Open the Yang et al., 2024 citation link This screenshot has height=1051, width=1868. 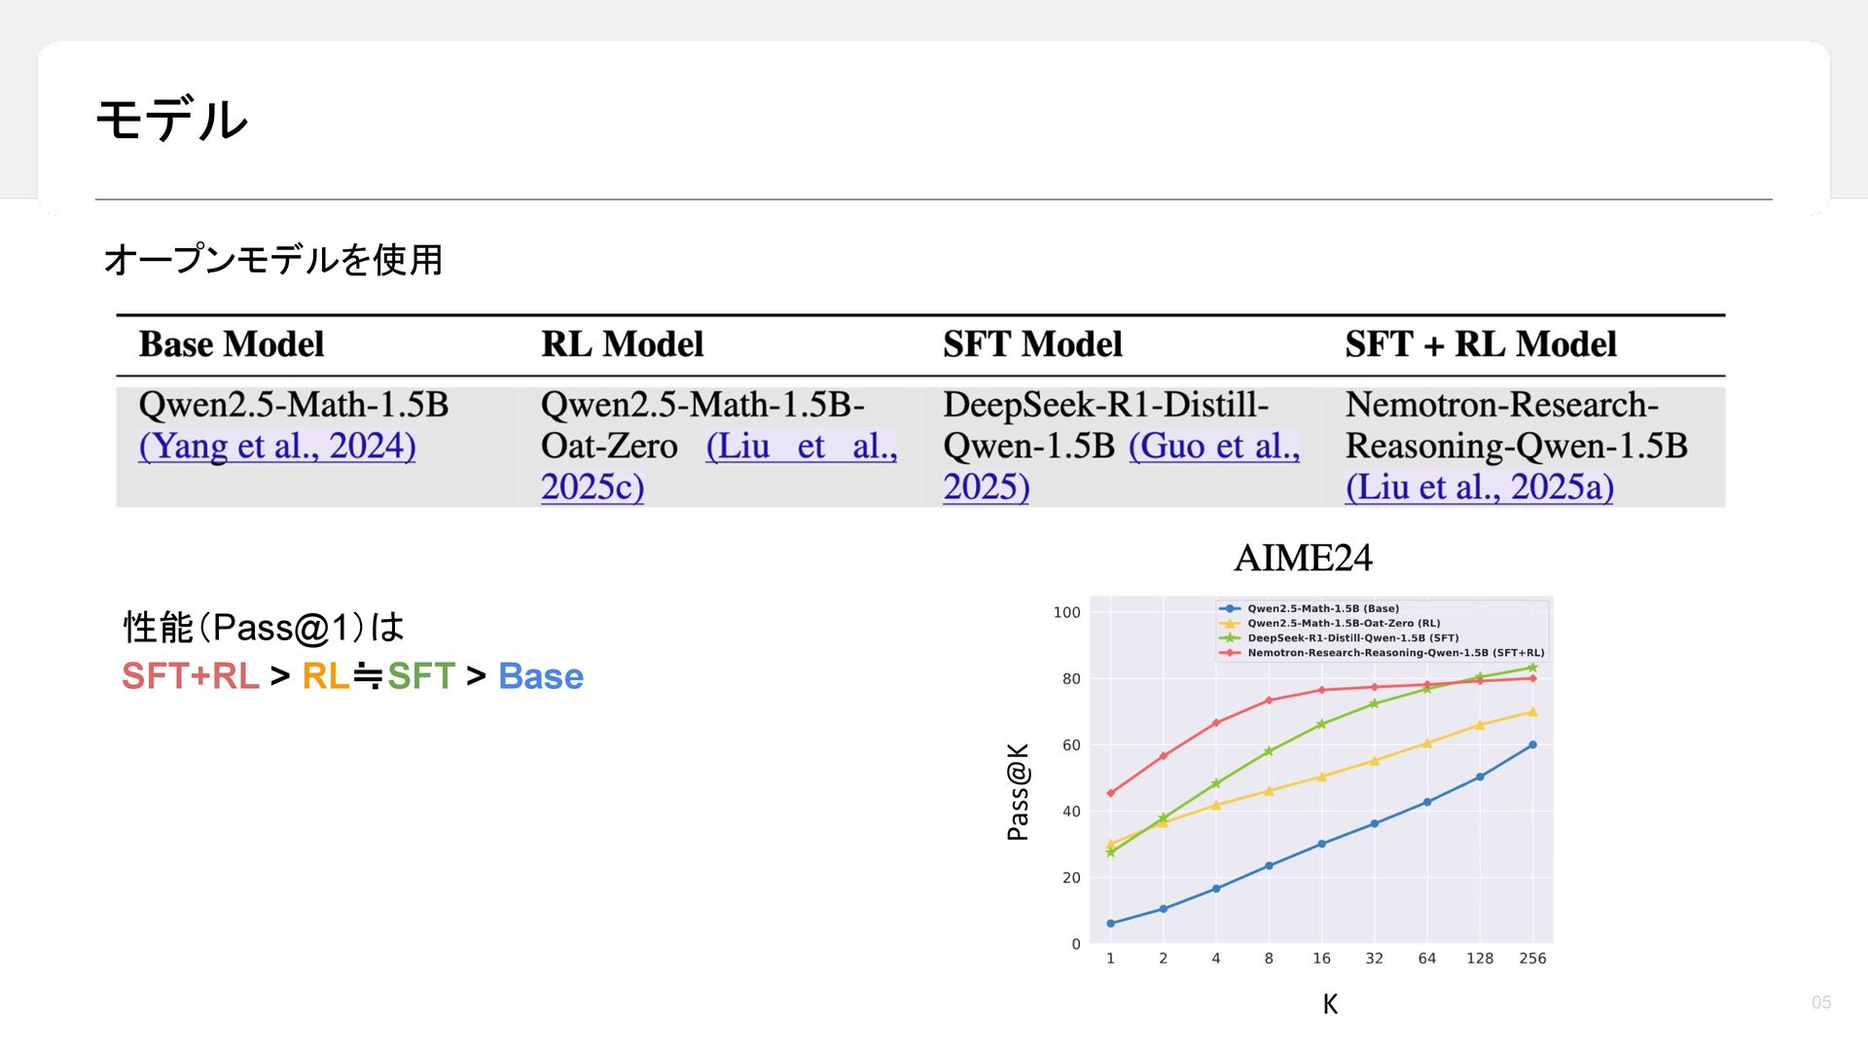click(277, 447)
